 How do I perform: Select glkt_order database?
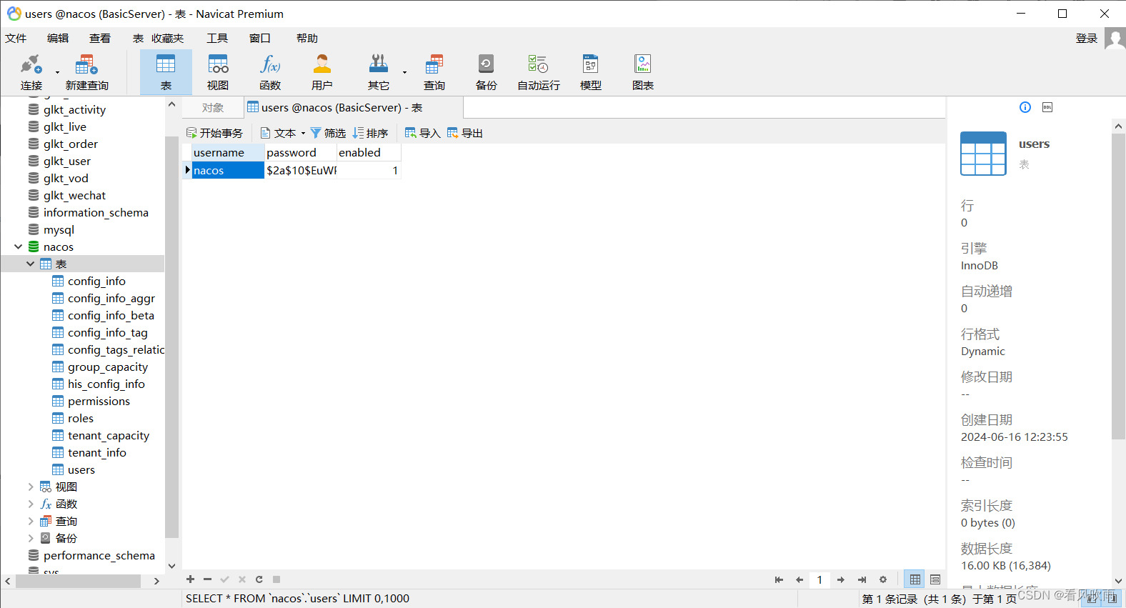point(71,144)
